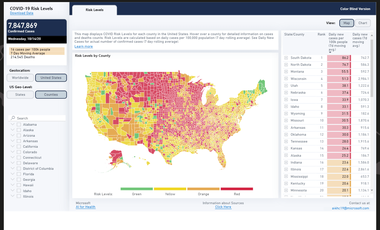Open the Color Blind Version
Screen dimensions: 380x230
[x=355, y=9]
